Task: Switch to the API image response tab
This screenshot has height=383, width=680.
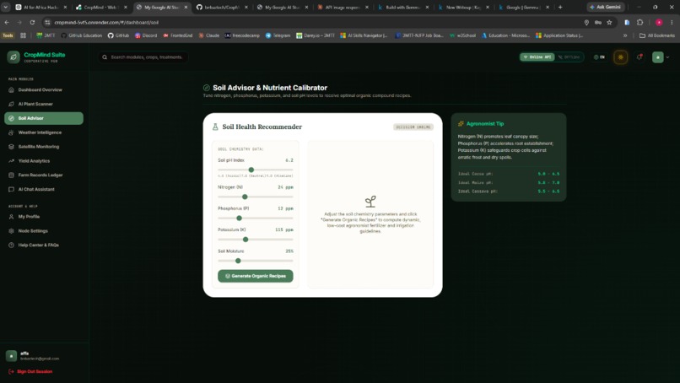Action: 343,7
